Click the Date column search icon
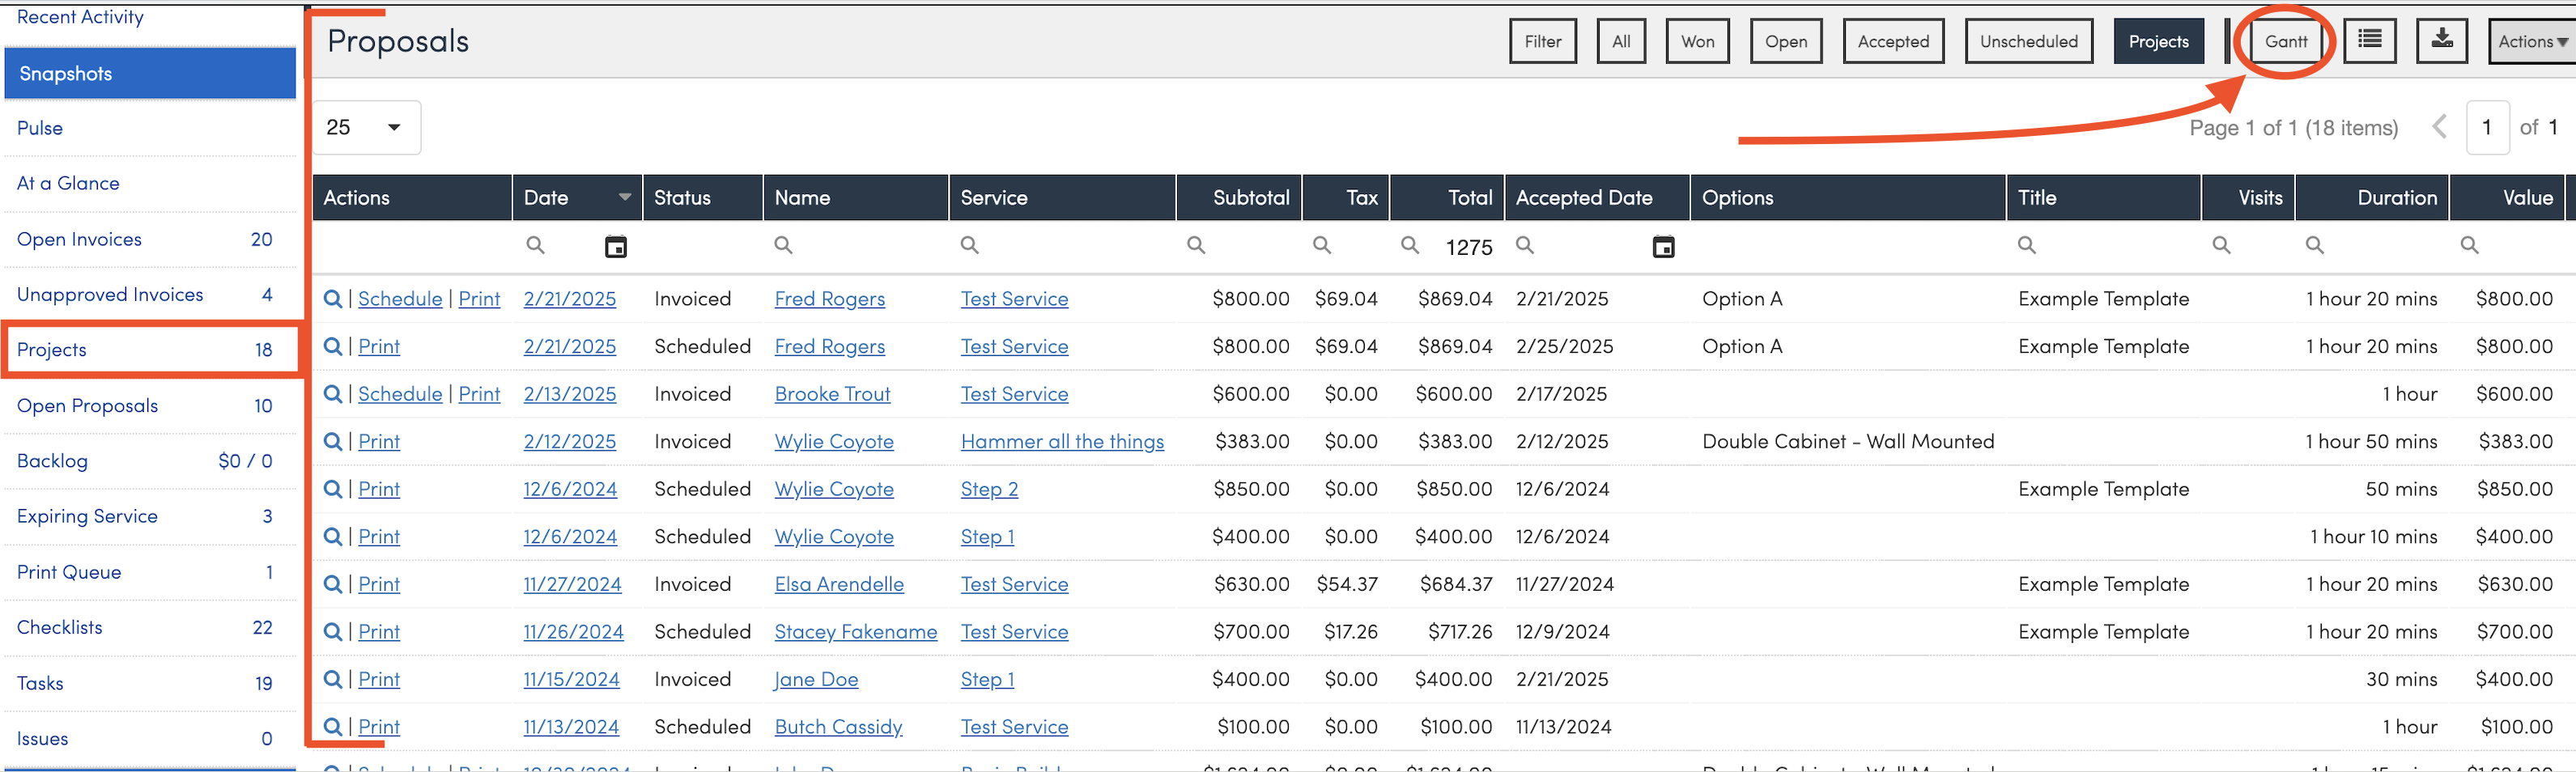This screenshot has height=772, width=2576. click(536, 245)
